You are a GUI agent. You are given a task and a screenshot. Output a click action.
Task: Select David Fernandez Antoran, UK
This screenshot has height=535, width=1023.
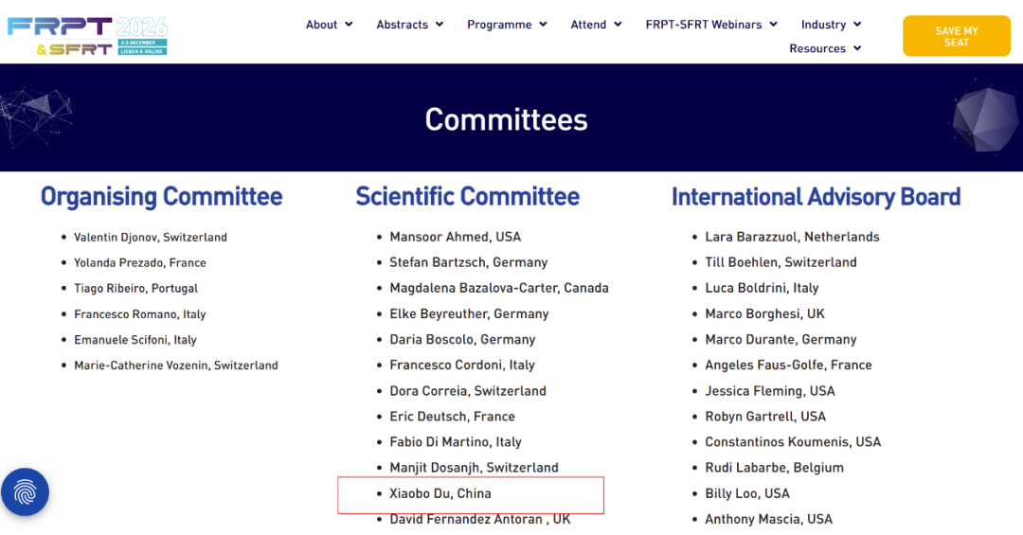point(480,519)
